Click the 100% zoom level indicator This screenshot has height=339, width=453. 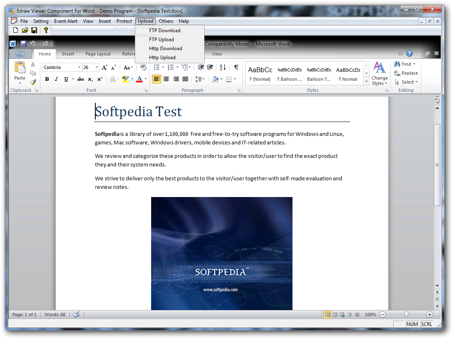[x=370, y=315]
